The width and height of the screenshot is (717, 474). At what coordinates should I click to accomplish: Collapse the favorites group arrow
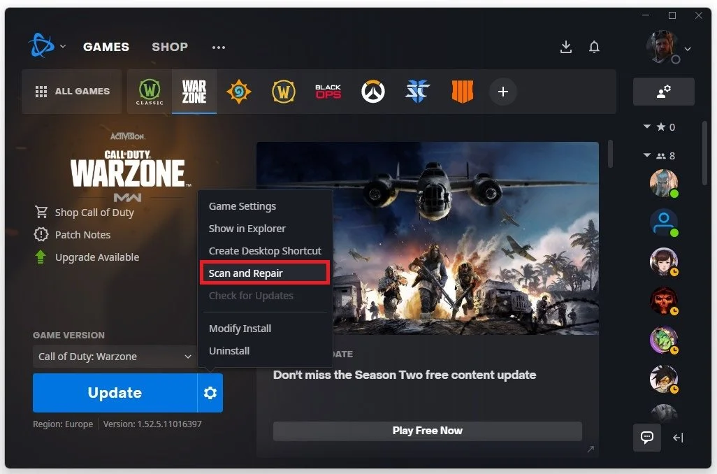coord(647,127)
